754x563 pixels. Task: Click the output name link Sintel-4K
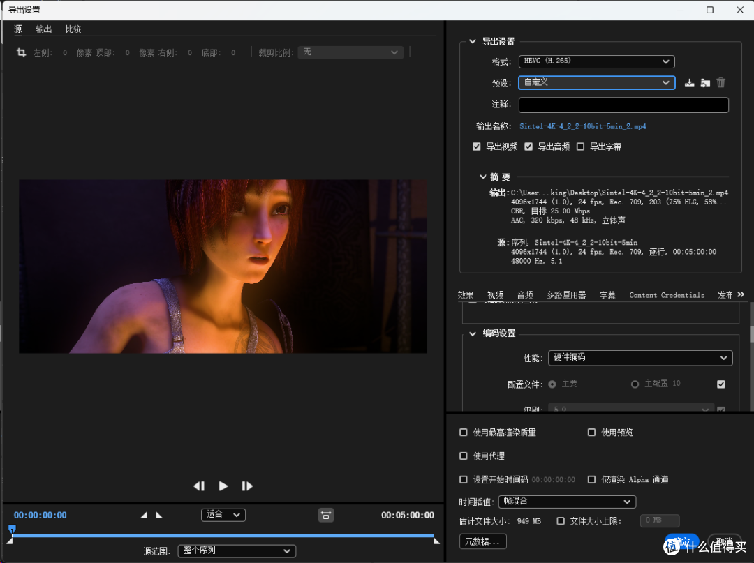pos(583,126)
